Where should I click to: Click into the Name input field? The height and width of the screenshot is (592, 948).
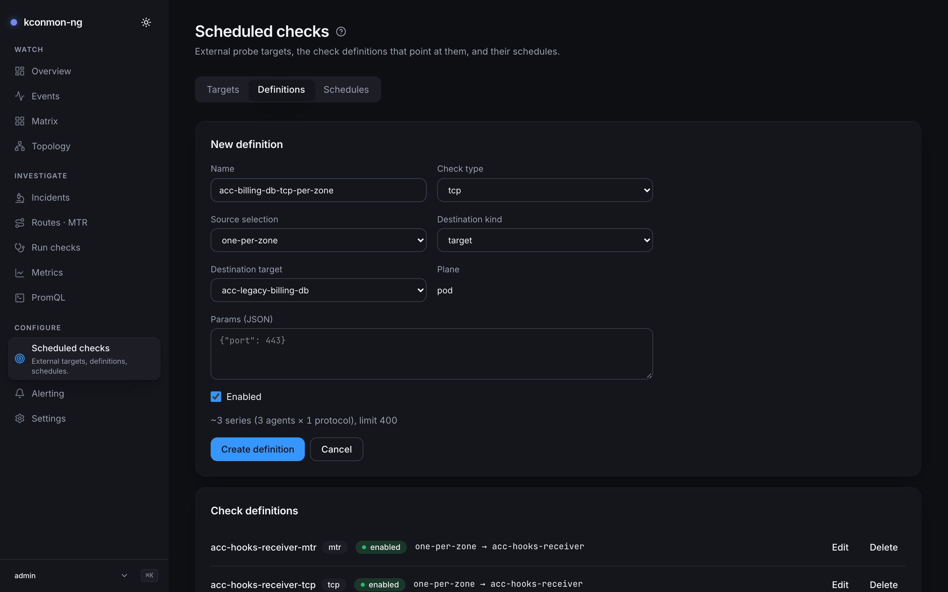pyautogui.click(x=318, y=190)
